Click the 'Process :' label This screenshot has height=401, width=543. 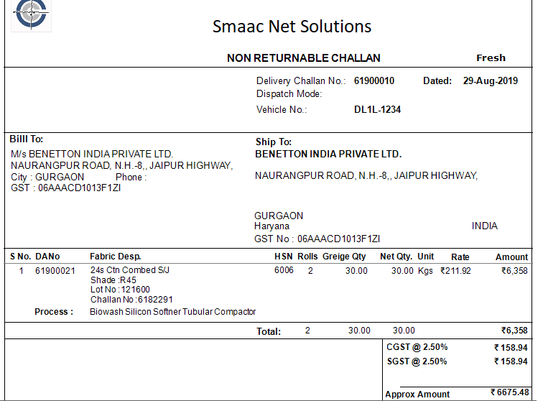pyautogui.click(x=54, y=312)
